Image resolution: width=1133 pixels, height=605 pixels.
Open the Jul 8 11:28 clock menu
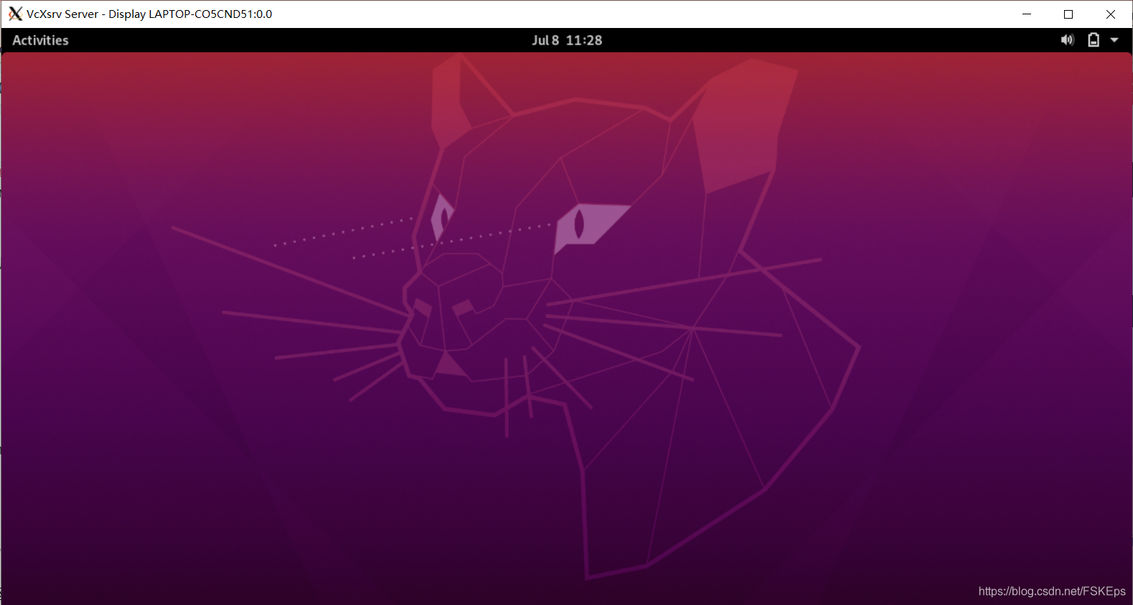(x=566, y=40)
